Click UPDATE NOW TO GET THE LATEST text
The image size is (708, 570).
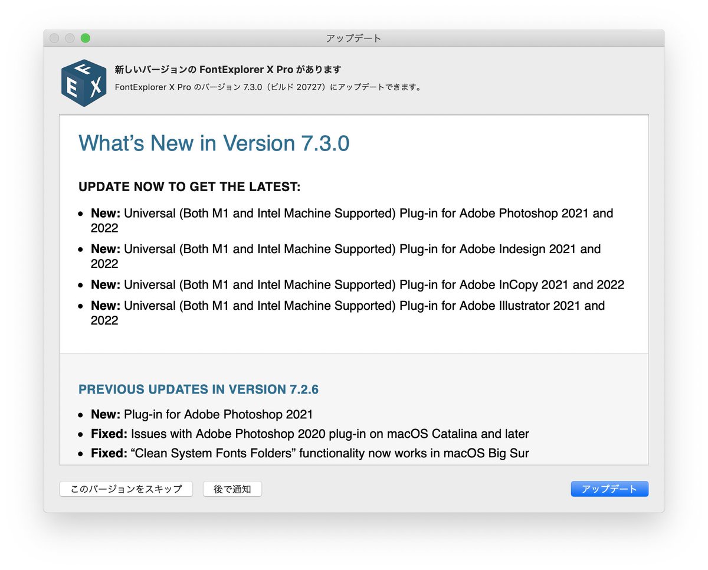tap(189, 187)
